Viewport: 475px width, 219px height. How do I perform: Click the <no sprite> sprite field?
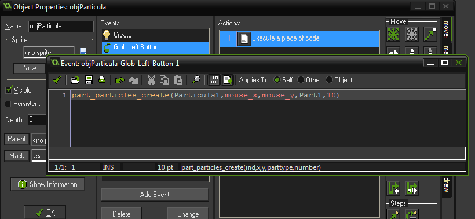[x=49, y=52]
